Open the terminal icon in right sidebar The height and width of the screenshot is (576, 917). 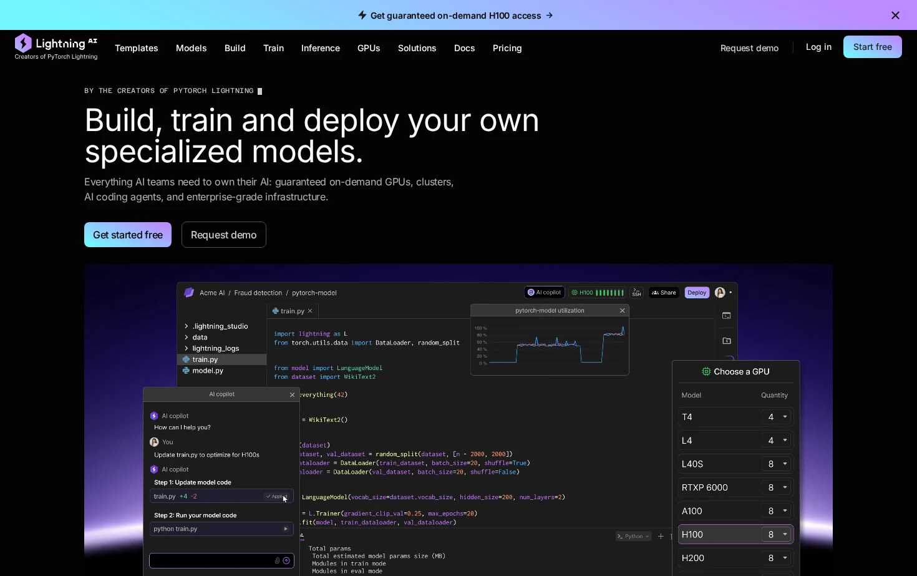pyautogui.click(x=727, y=316)
